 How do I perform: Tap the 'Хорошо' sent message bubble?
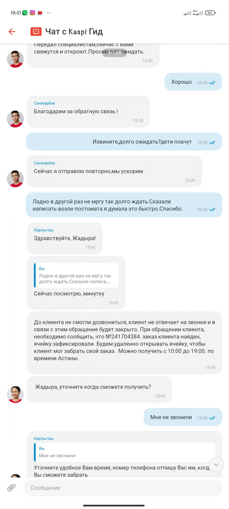[x=193, y=82]
